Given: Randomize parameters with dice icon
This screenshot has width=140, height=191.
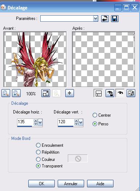Looking at the screenshot, I should tap(131, 93).
